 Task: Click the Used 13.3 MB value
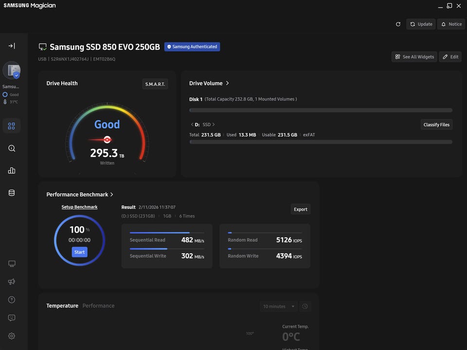coord(247,135)
